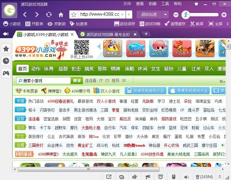Expand status bar double up chevron
231x180 pixels.
[x=220, y=177]
